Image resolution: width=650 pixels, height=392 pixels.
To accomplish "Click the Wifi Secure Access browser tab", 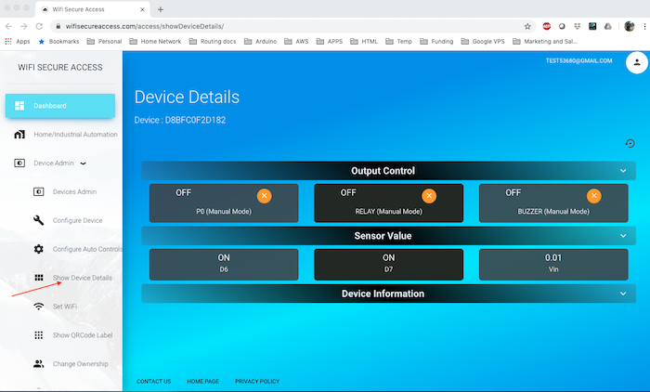I will [93, 9].
